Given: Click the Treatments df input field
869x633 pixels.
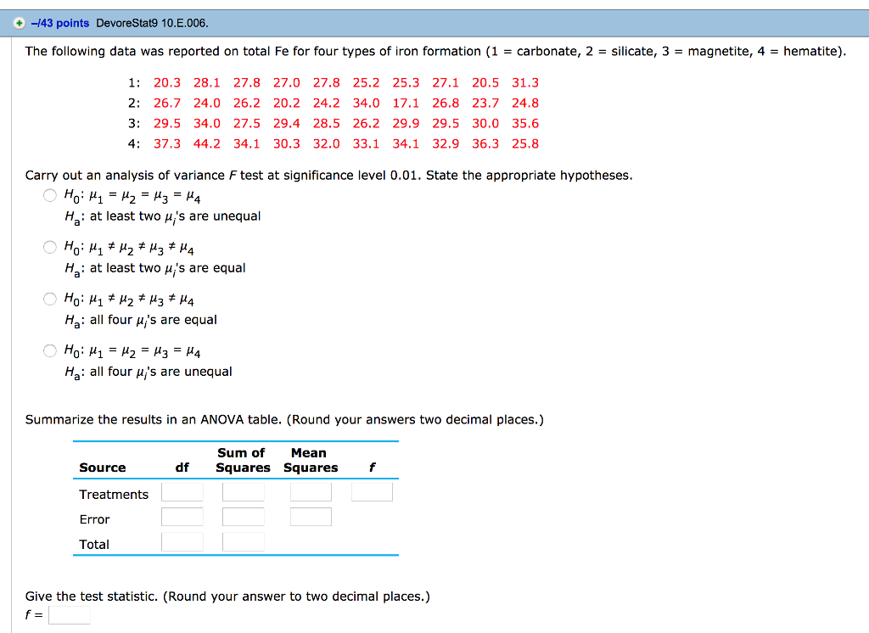Looking at the screenshot, I should (182, 490).
